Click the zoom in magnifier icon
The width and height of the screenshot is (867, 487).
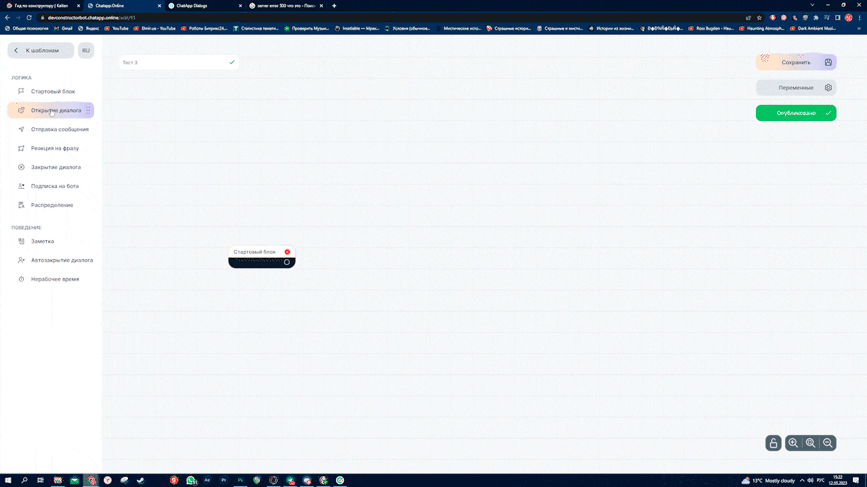[793, 443]
